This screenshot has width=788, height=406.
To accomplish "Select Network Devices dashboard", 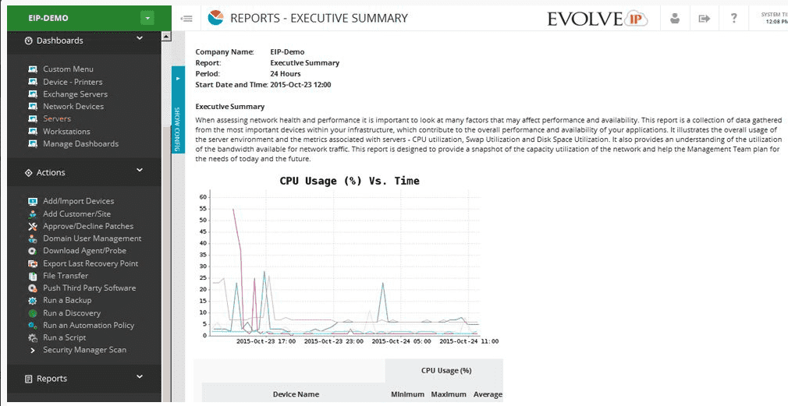I will coord(73,107).
